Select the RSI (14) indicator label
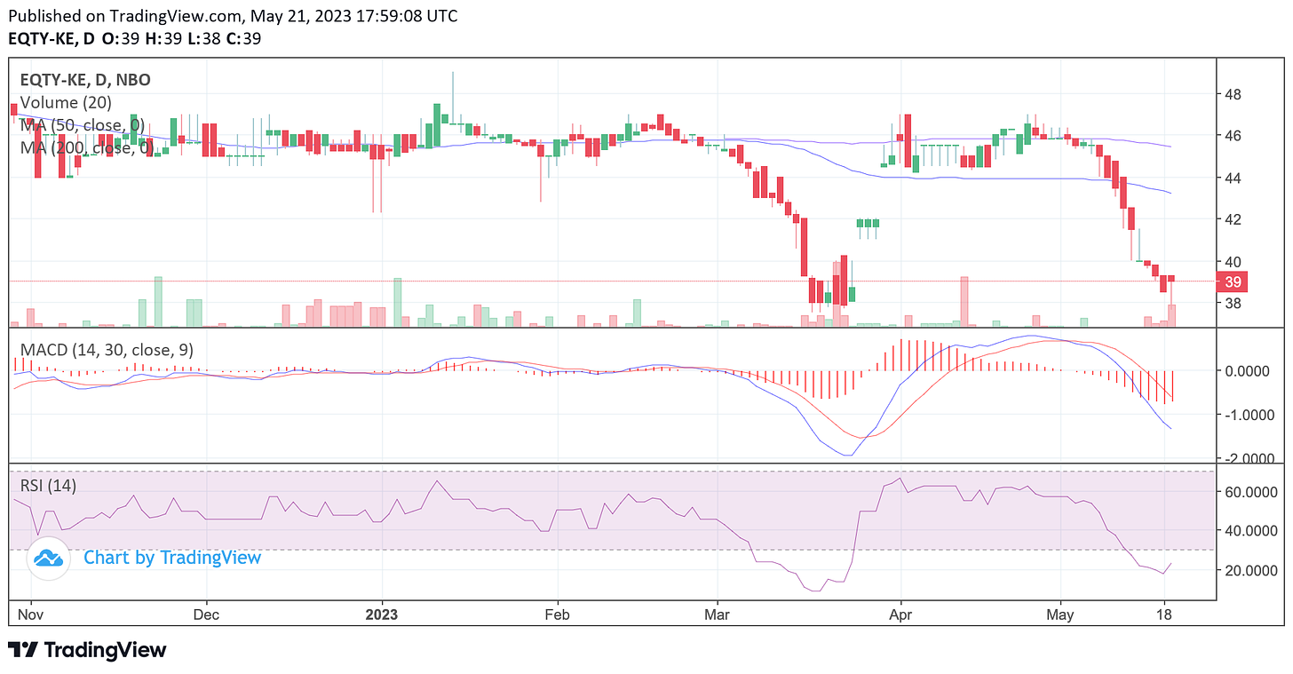Screen dimensions: 1293x674 [49, 486]
